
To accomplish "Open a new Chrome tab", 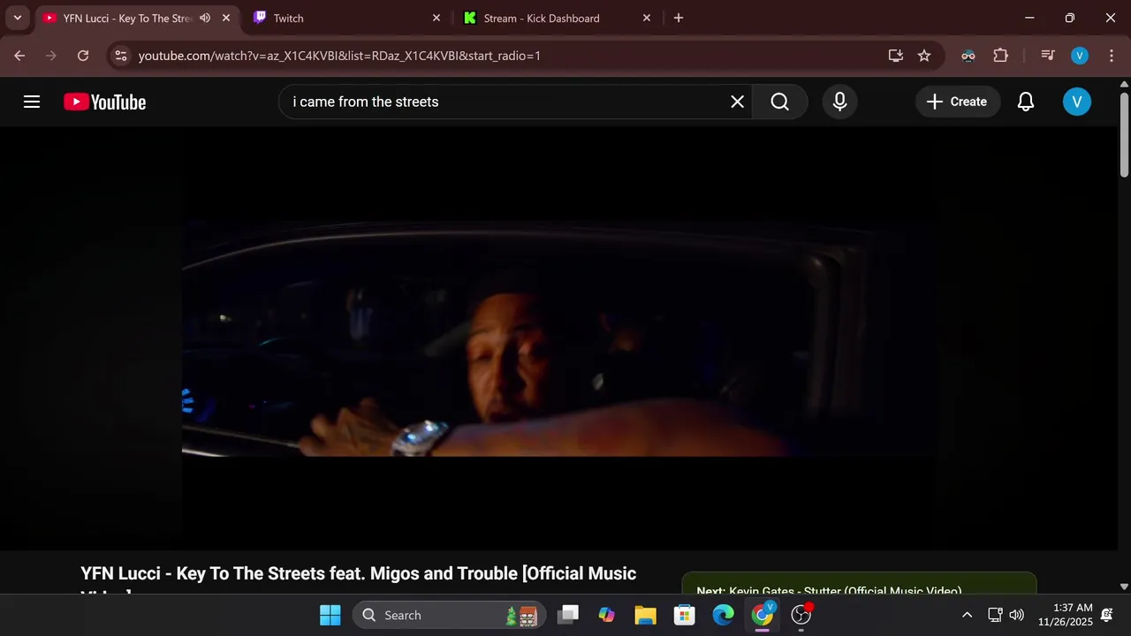I will coord(678,18).
